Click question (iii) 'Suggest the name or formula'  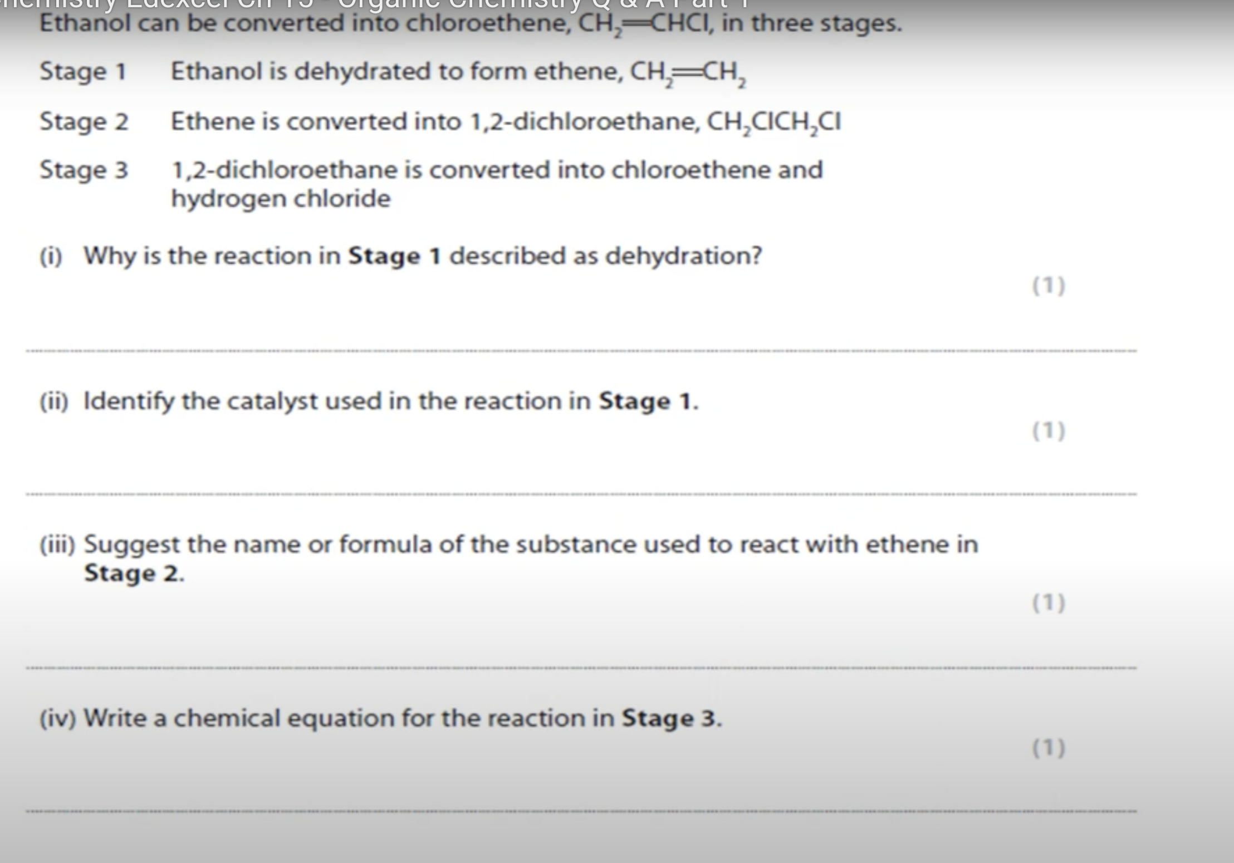tap(508, 558)
